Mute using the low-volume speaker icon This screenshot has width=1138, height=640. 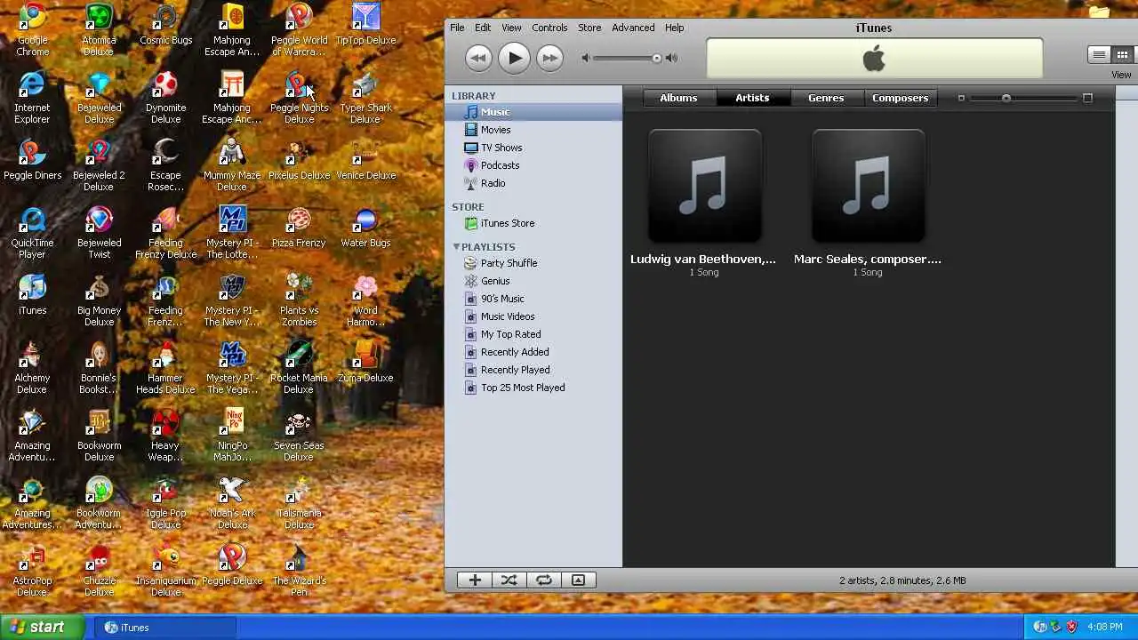click(585, 58)
